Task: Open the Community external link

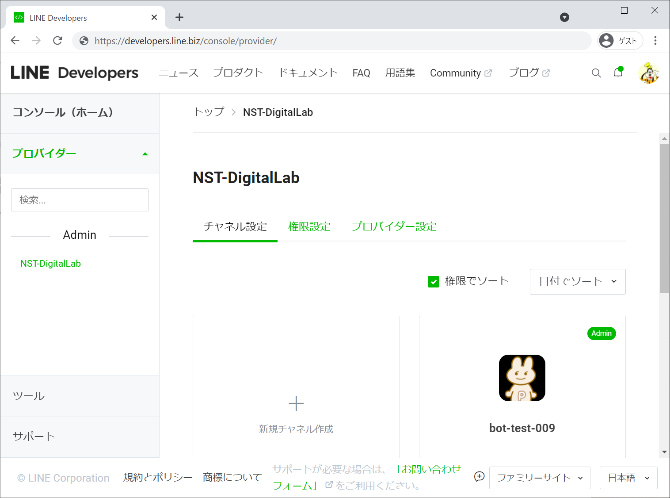Action: (461, 73)
